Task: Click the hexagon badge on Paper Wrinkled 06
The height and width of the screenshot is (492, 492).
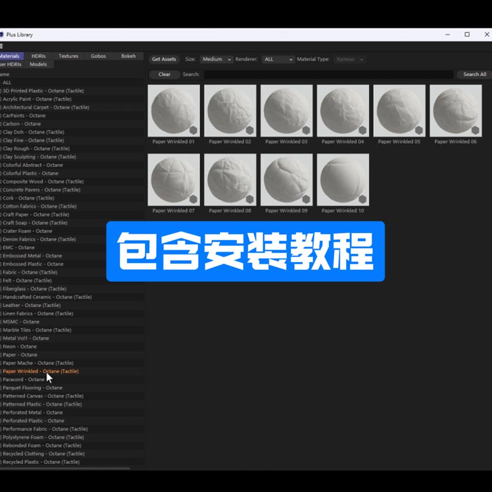Action: [475, 130]
